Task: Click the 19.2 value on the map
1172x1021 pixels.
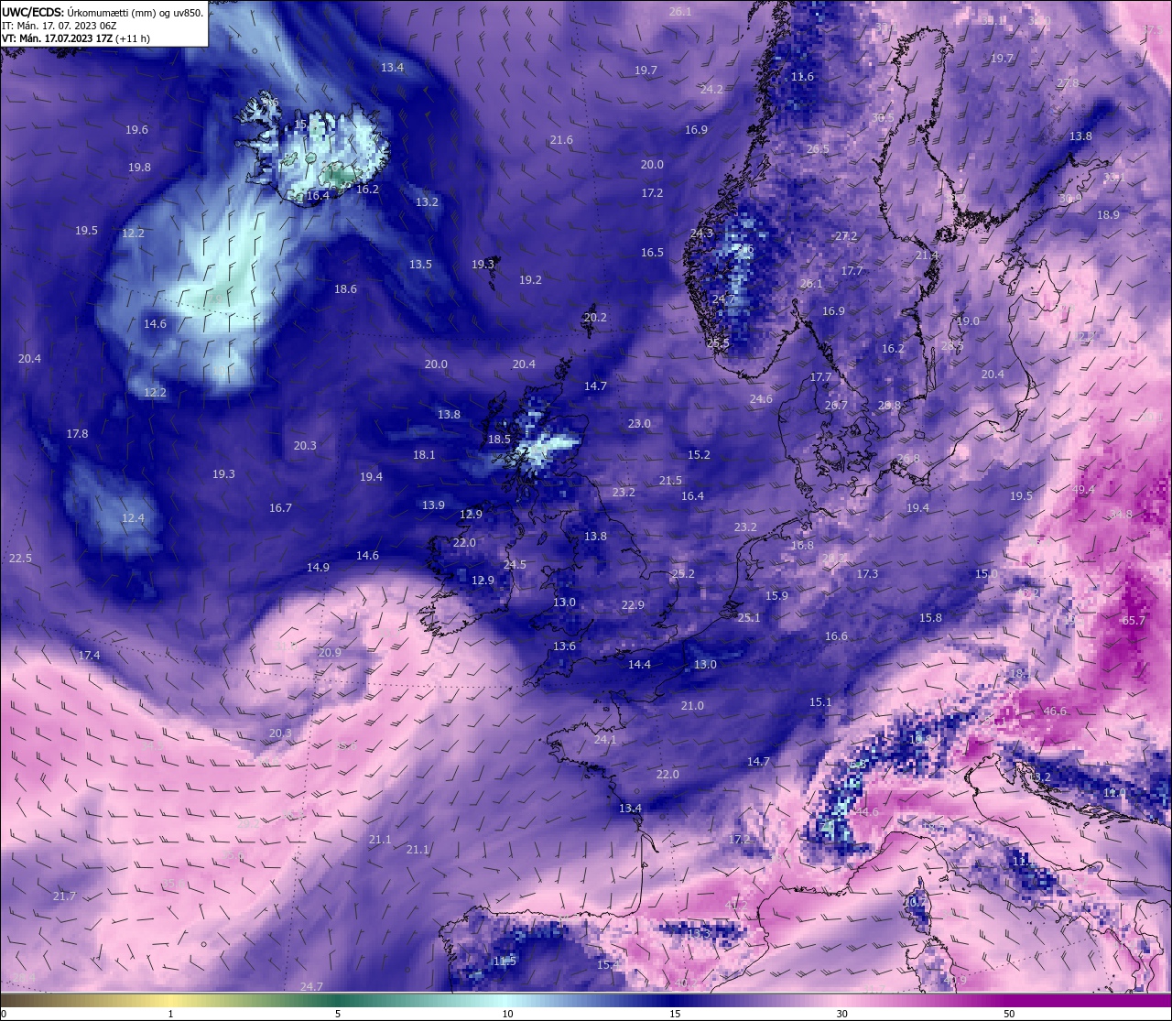Action: [530, 280]
